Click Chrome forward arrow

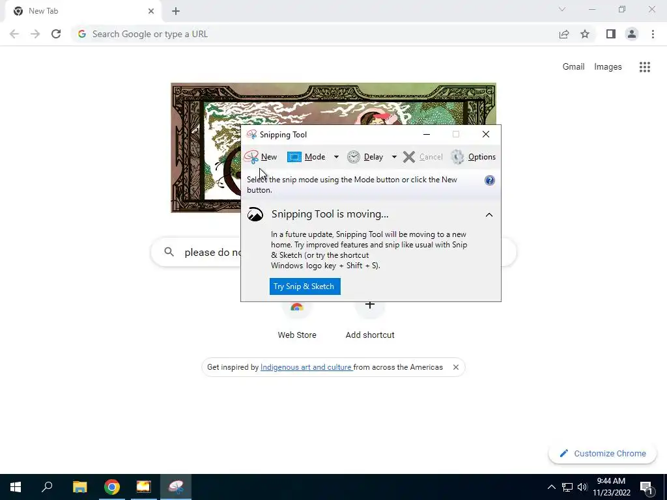coord(35,34)
